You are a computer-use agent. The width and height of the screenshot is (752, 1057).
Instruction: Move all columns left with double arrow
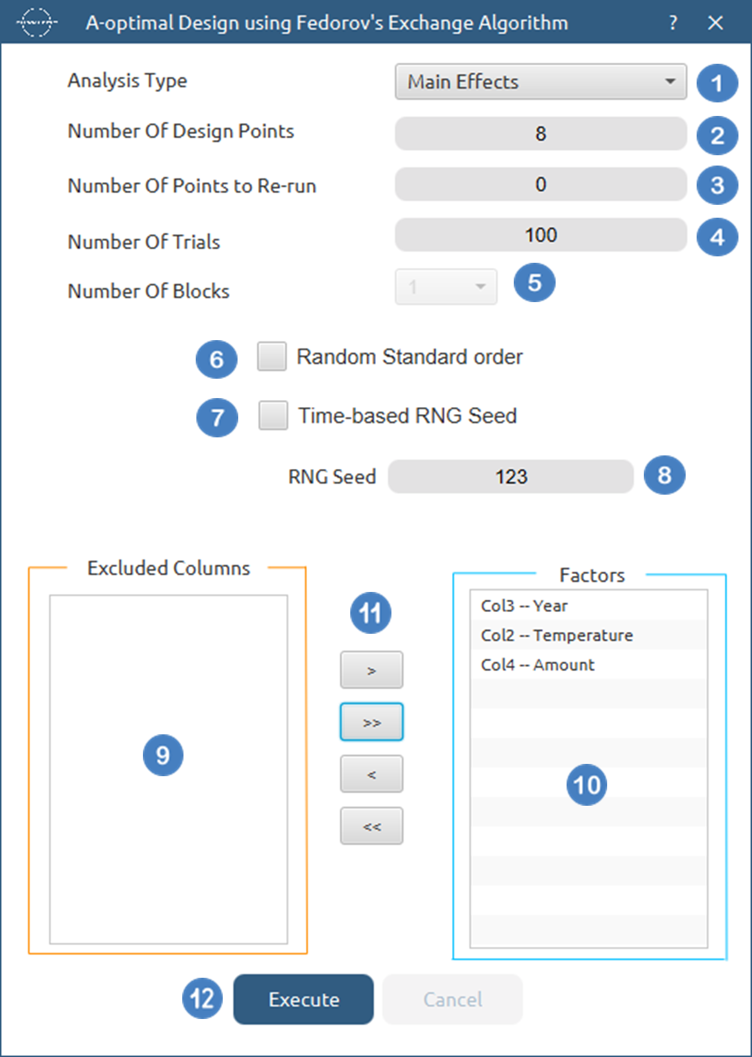pyautogui.click(x=371, y=826)
